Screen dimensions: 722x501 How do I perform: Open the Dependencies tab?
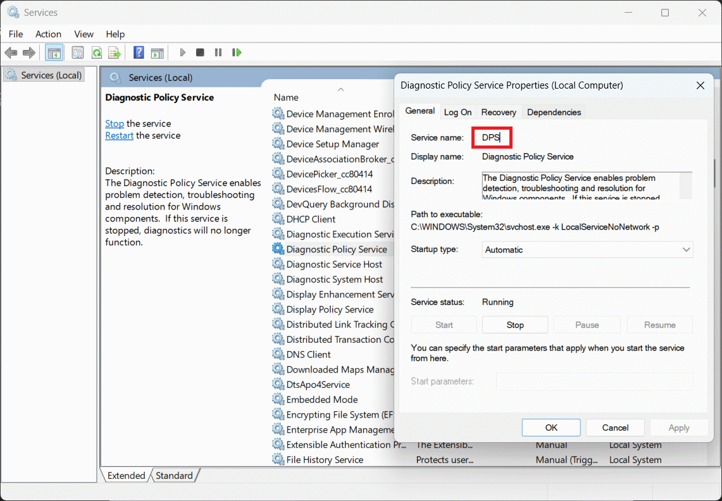554,112
